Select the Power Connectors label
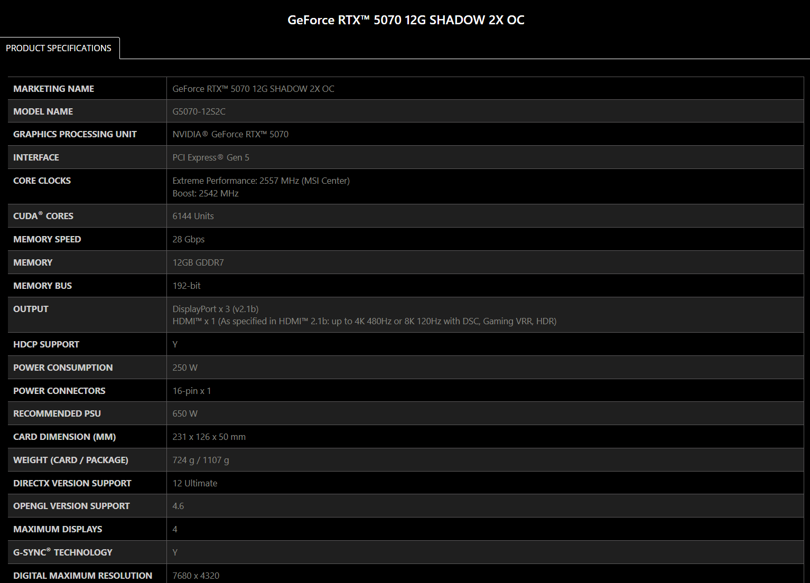This screenshot has width=810, height=583. point(59,391)
